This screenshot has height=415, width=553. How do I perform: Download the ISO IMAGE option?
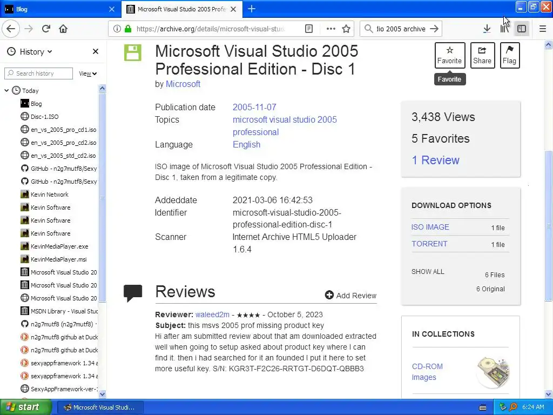[x=430, y=227]
